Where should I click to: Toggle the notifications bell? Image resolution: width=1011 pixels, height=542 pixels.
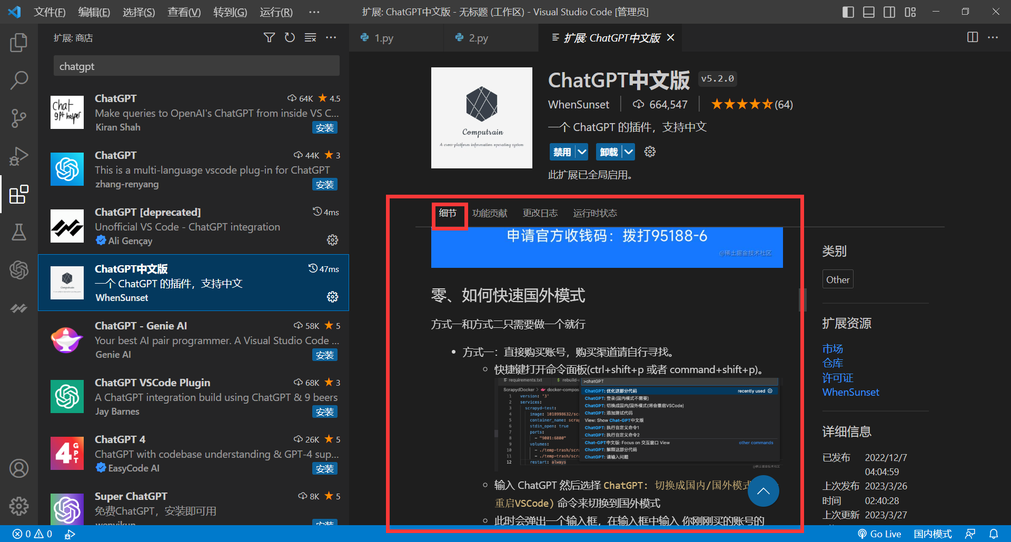(x=993, y=534)
